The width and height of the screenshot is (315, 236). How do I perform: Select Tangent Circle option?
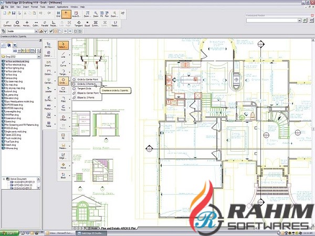click(x=87, y=89)
